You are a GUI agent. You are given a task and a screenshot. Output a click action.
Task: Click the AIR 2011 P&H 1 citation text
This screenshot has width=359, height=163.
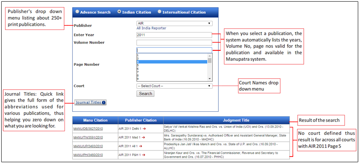[130, 155]
